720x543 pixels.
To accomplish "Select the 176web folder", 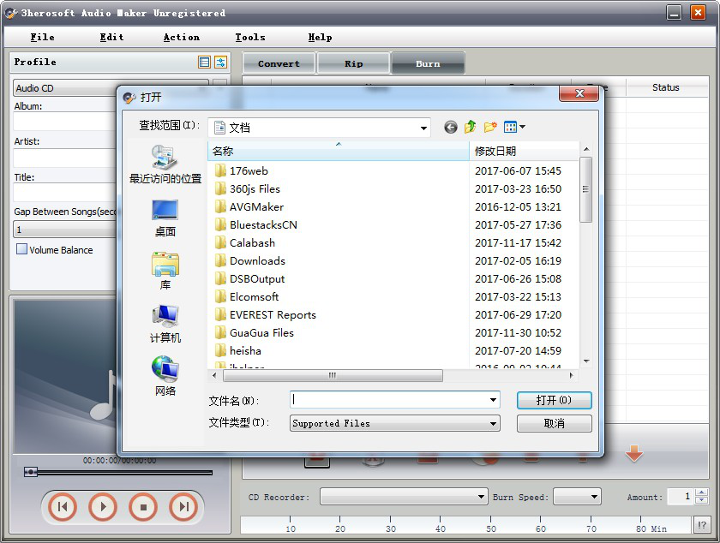I will (249, 170).
